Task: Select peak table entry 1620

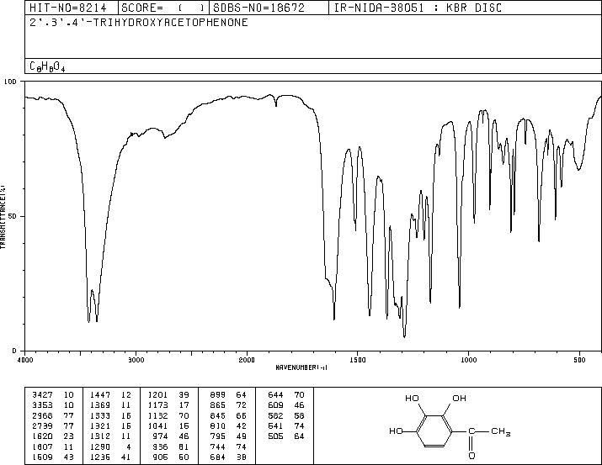Action: pos(42,436)
